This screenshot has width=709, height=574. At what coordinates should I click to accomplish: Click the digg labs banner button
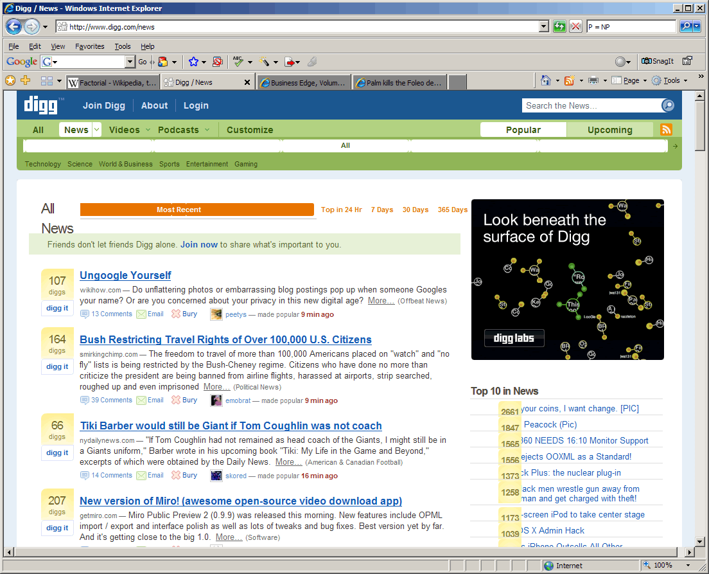[x=514, y=338]
